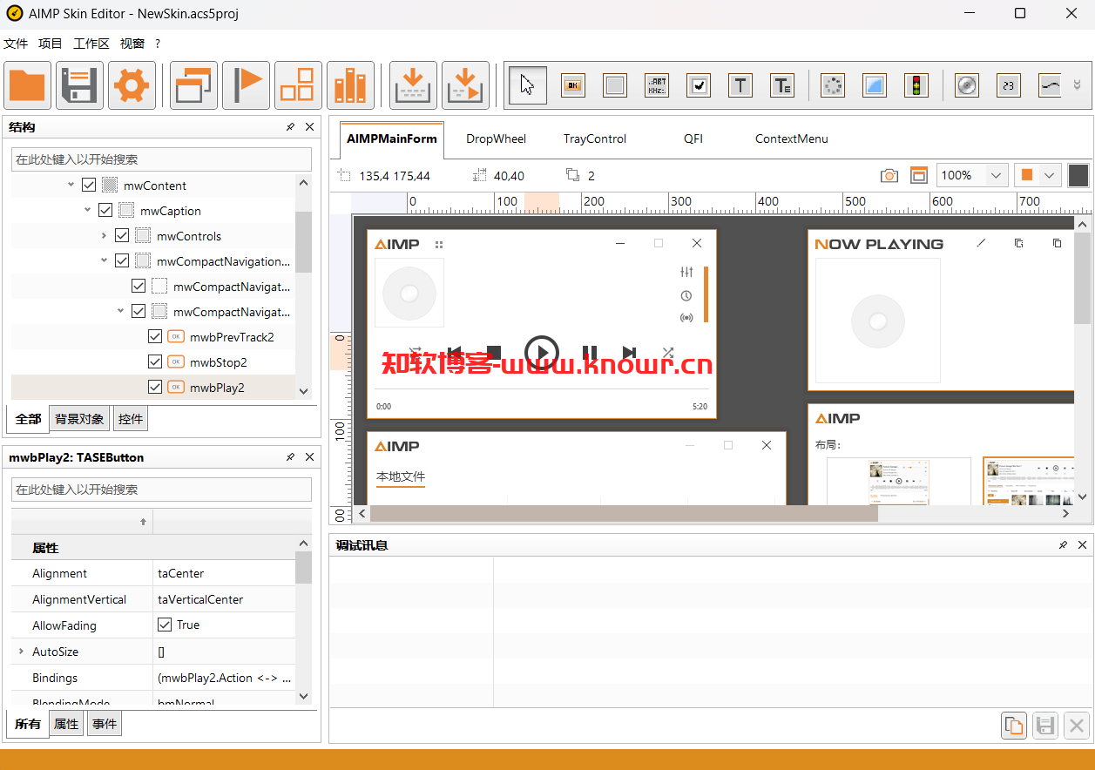Select the dotted circle spinner tool
Viewport: 1095px width, 770px height.
coord(833,85)
